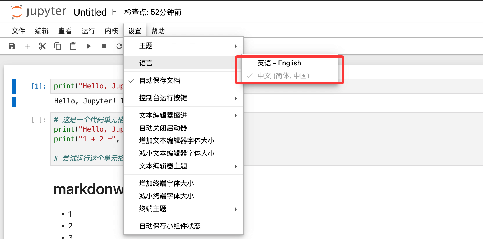Click 增加文本编辑器字体大小 menu entry
This screenshot has width=483, height=239.
tap(177, 141)
